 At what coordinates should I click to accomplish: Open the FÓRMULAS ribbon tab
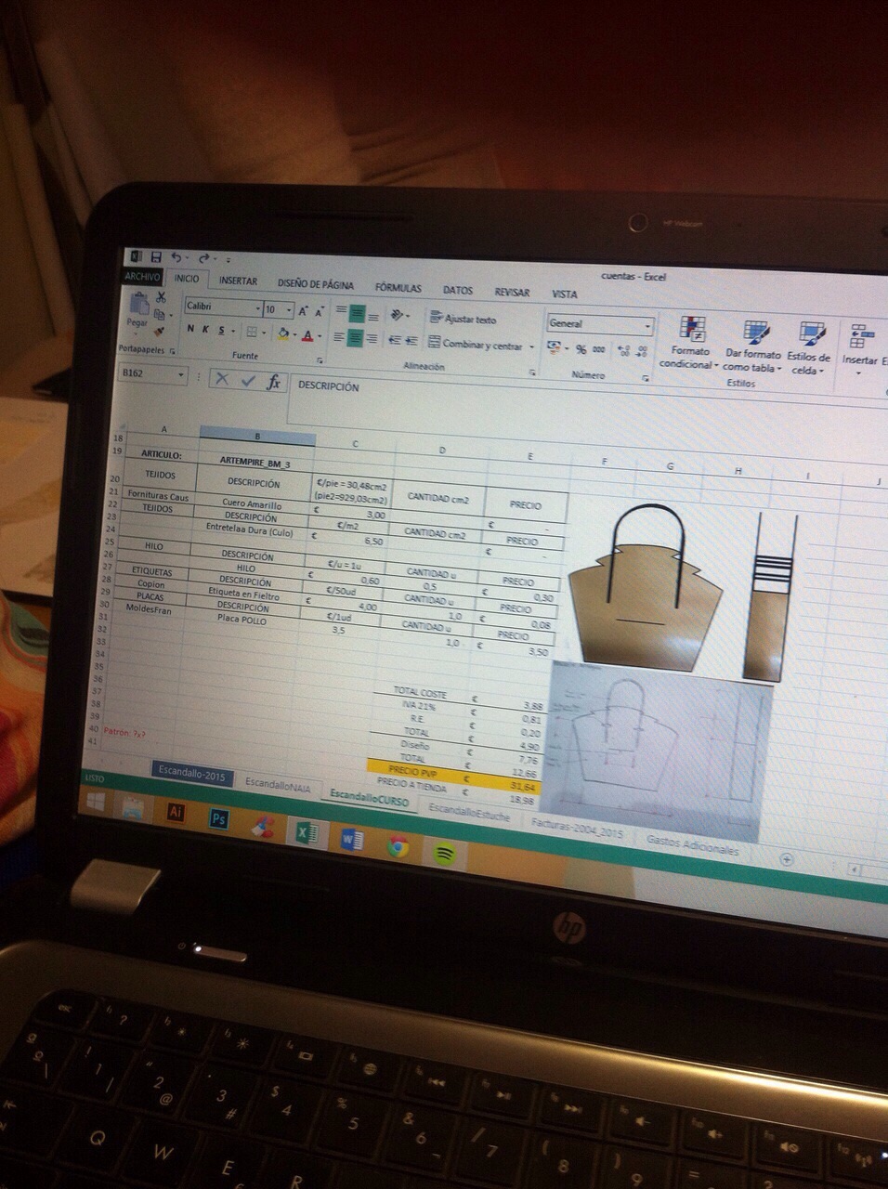398,288
